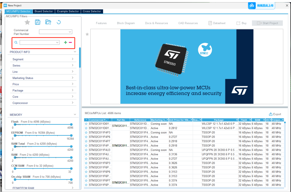Favorite the STM32C011F4P7 row star
This screenshot has width=291, height=192.
pyautogui.click(x=86, y=141)
